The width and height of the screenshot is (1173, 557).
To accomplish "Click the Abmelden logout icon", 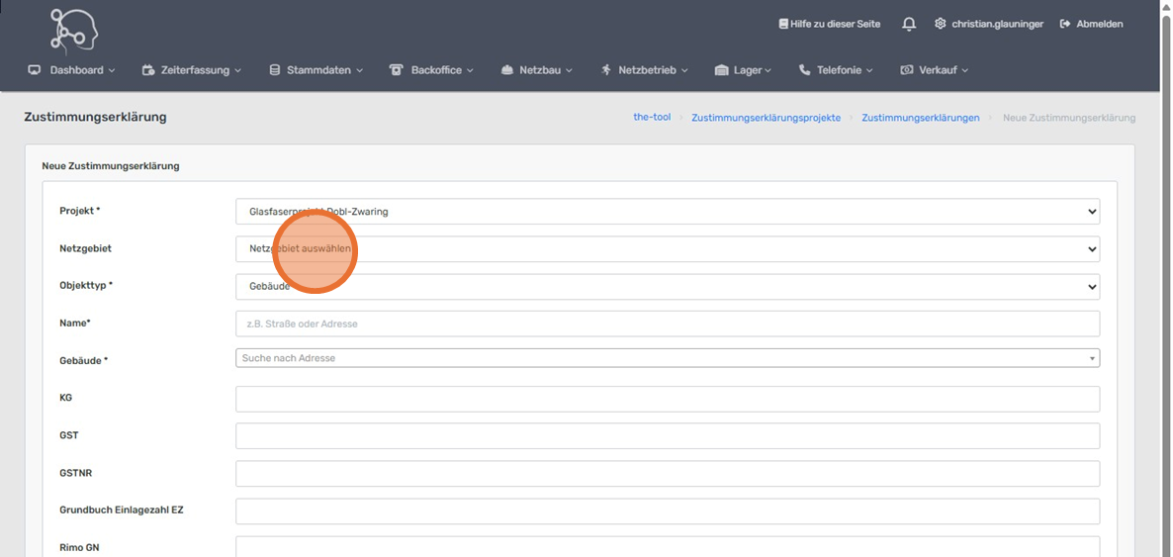I will pyautogui.click(x=1065, y=24).
